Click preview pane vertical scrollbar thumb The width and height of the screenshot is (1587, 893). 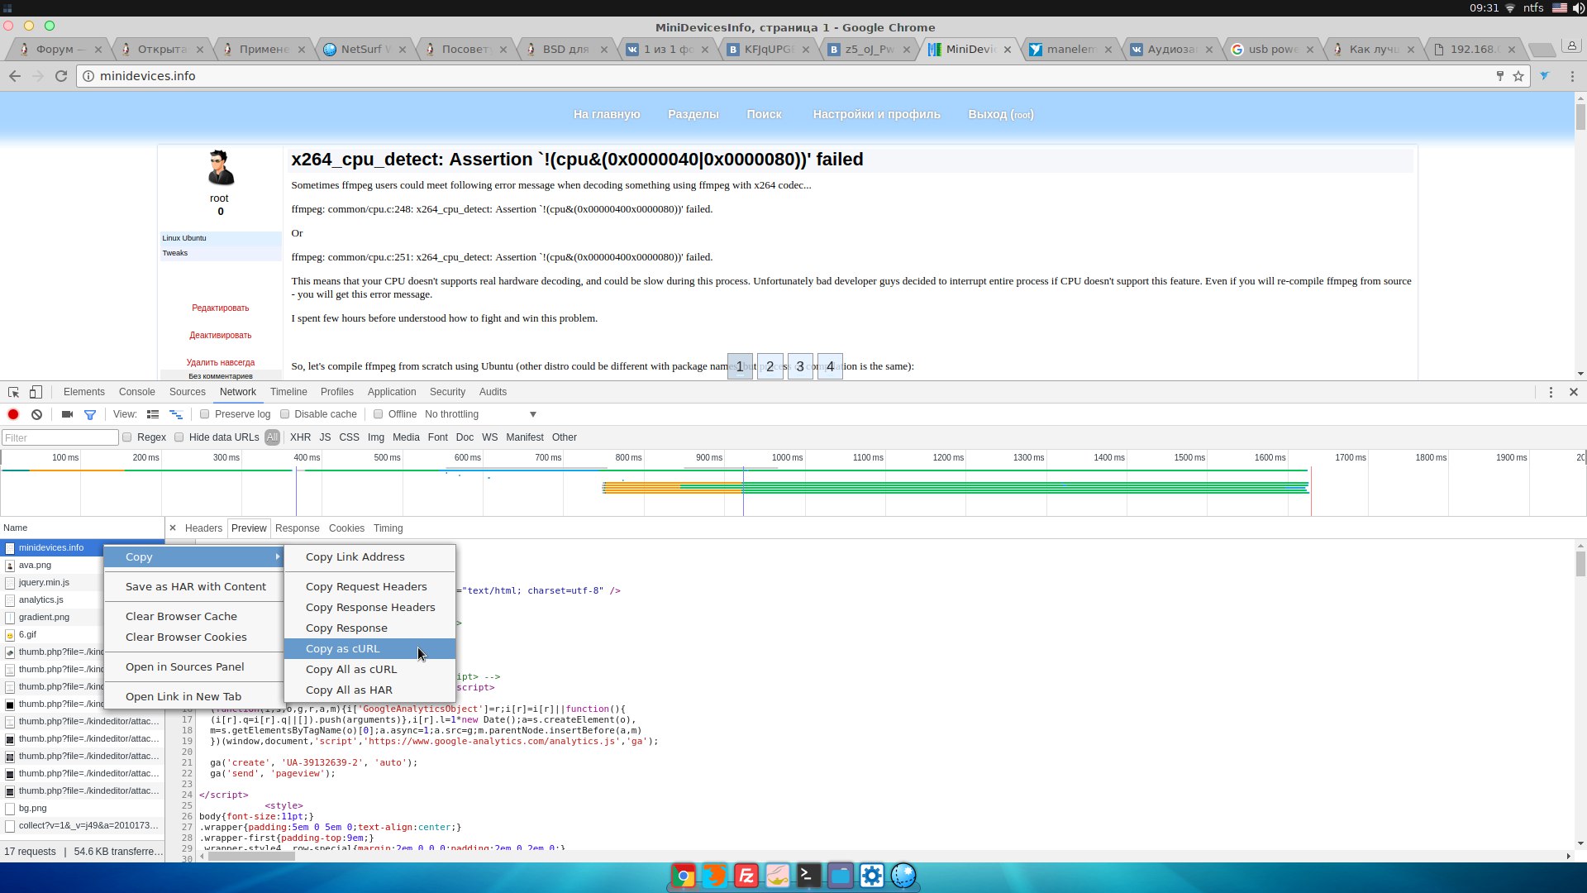pyautogui.click(x=1580, y=564)
